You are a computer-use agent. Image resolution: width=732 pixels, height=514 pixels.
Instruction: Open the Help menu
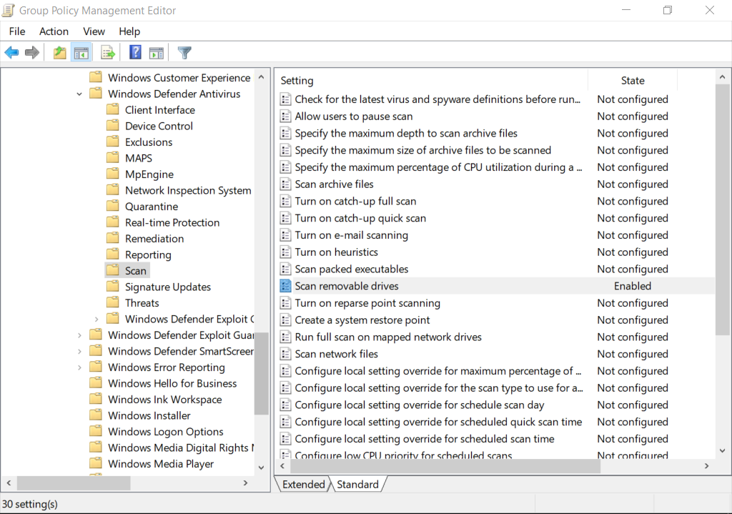coord(129,31)
